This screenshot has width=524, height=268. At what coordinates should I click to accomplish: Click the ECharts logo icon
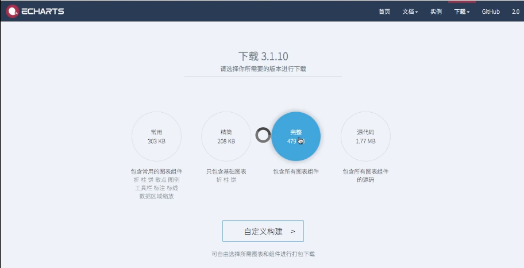[13, 11]
